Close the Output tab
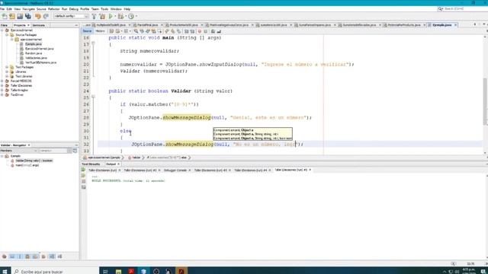 click(x=118, y=164)
